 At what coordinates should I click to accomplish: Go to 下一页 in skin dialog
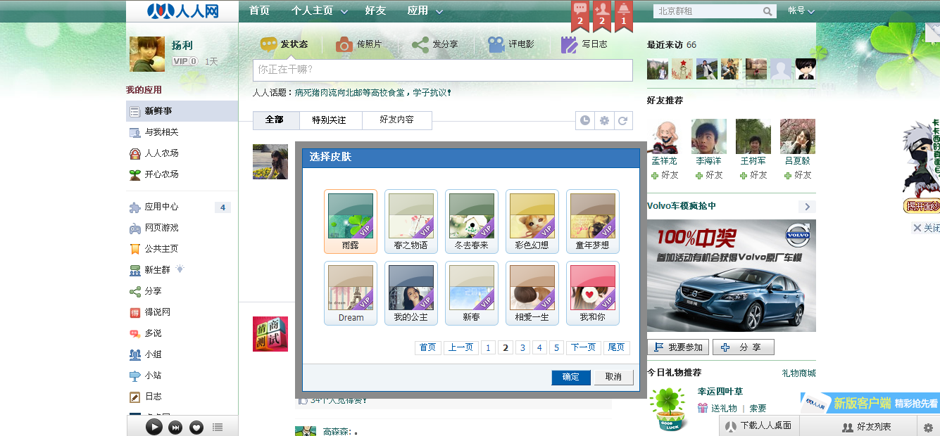pos(583,347)
